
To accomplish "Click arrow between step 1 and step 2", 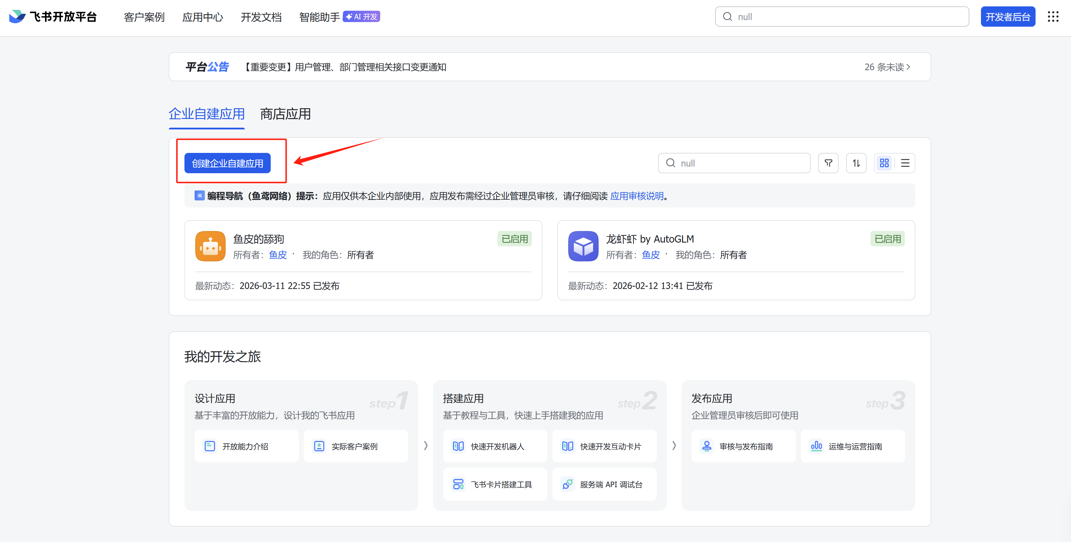I will coord(426,446).
